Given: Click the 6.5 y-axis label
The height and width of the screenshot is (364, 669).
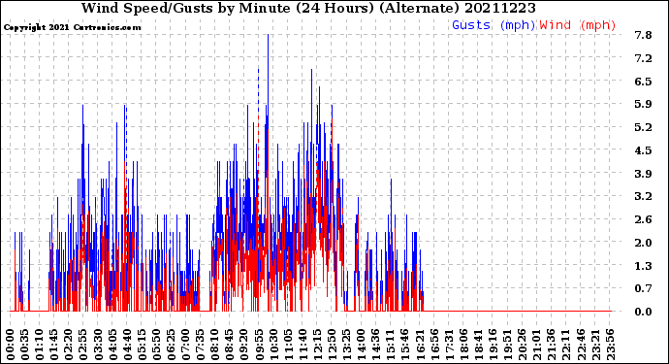Looking at the screenshot, I should [644, 82].
